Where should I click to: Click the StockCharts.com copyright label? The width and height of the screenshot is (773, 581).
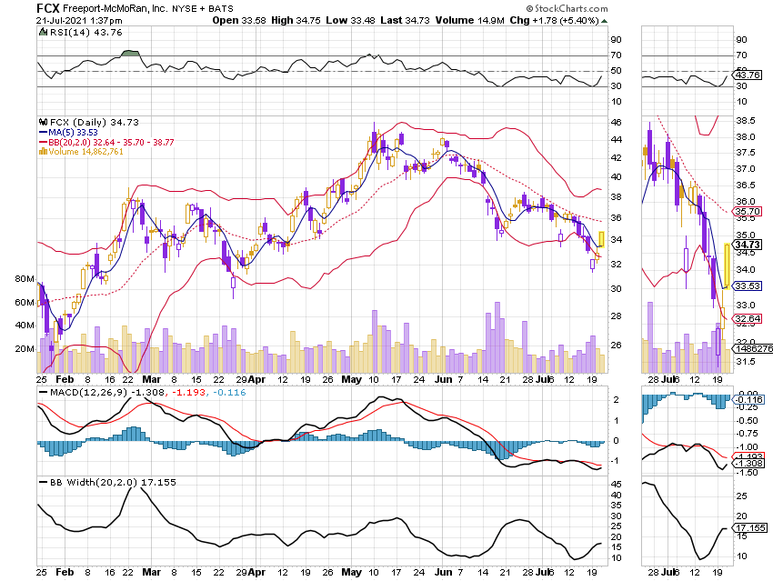pyautogui.click(x=567, y=8)
